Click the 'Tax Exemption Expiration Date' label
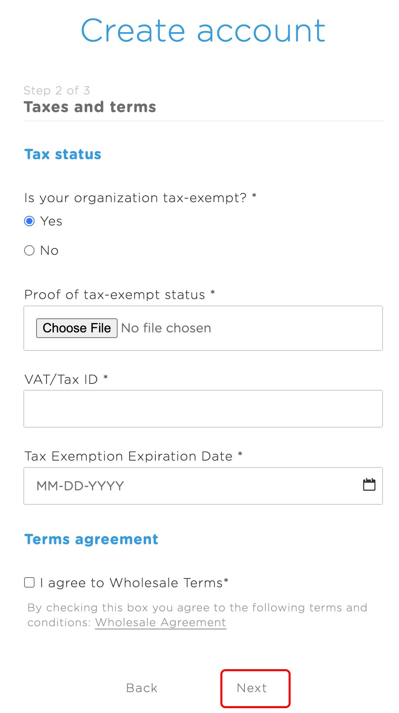Viewport: 399px width, 713px height. 128,456
